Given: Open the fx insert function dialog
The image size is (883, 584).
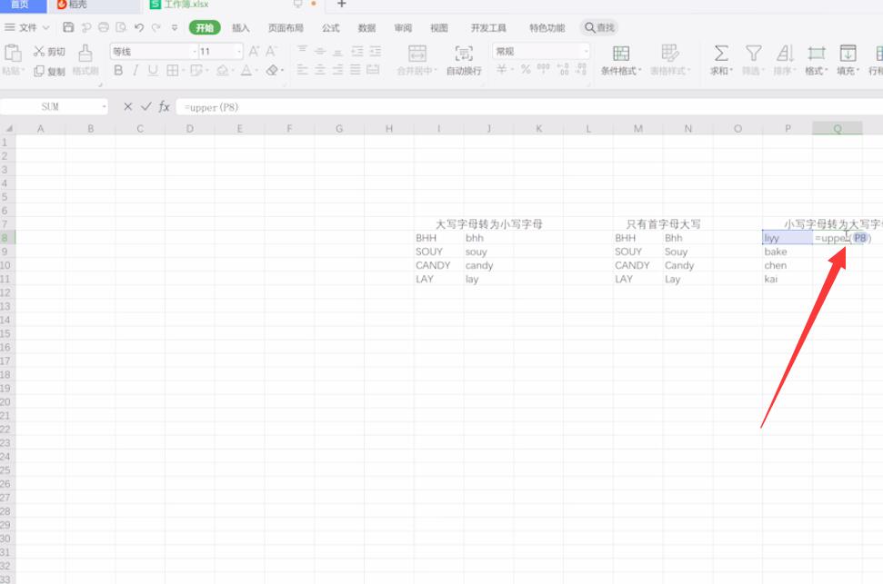Looking at the screenshot, I should tap(164, 106).
